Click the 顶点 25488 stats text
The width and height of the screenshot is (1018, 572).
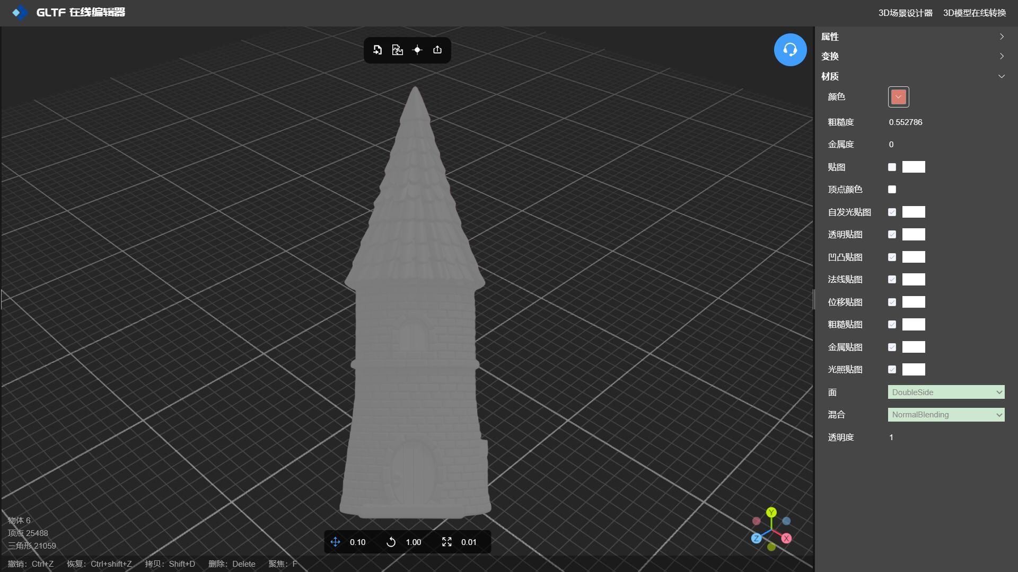[28, 533]
